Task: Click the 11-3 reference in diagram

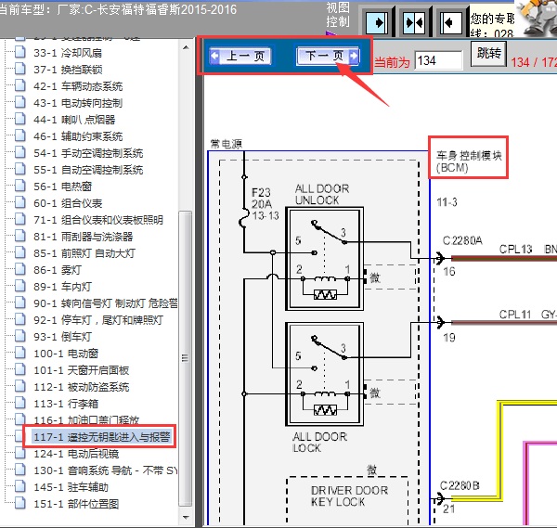Action: coord(447,202)
